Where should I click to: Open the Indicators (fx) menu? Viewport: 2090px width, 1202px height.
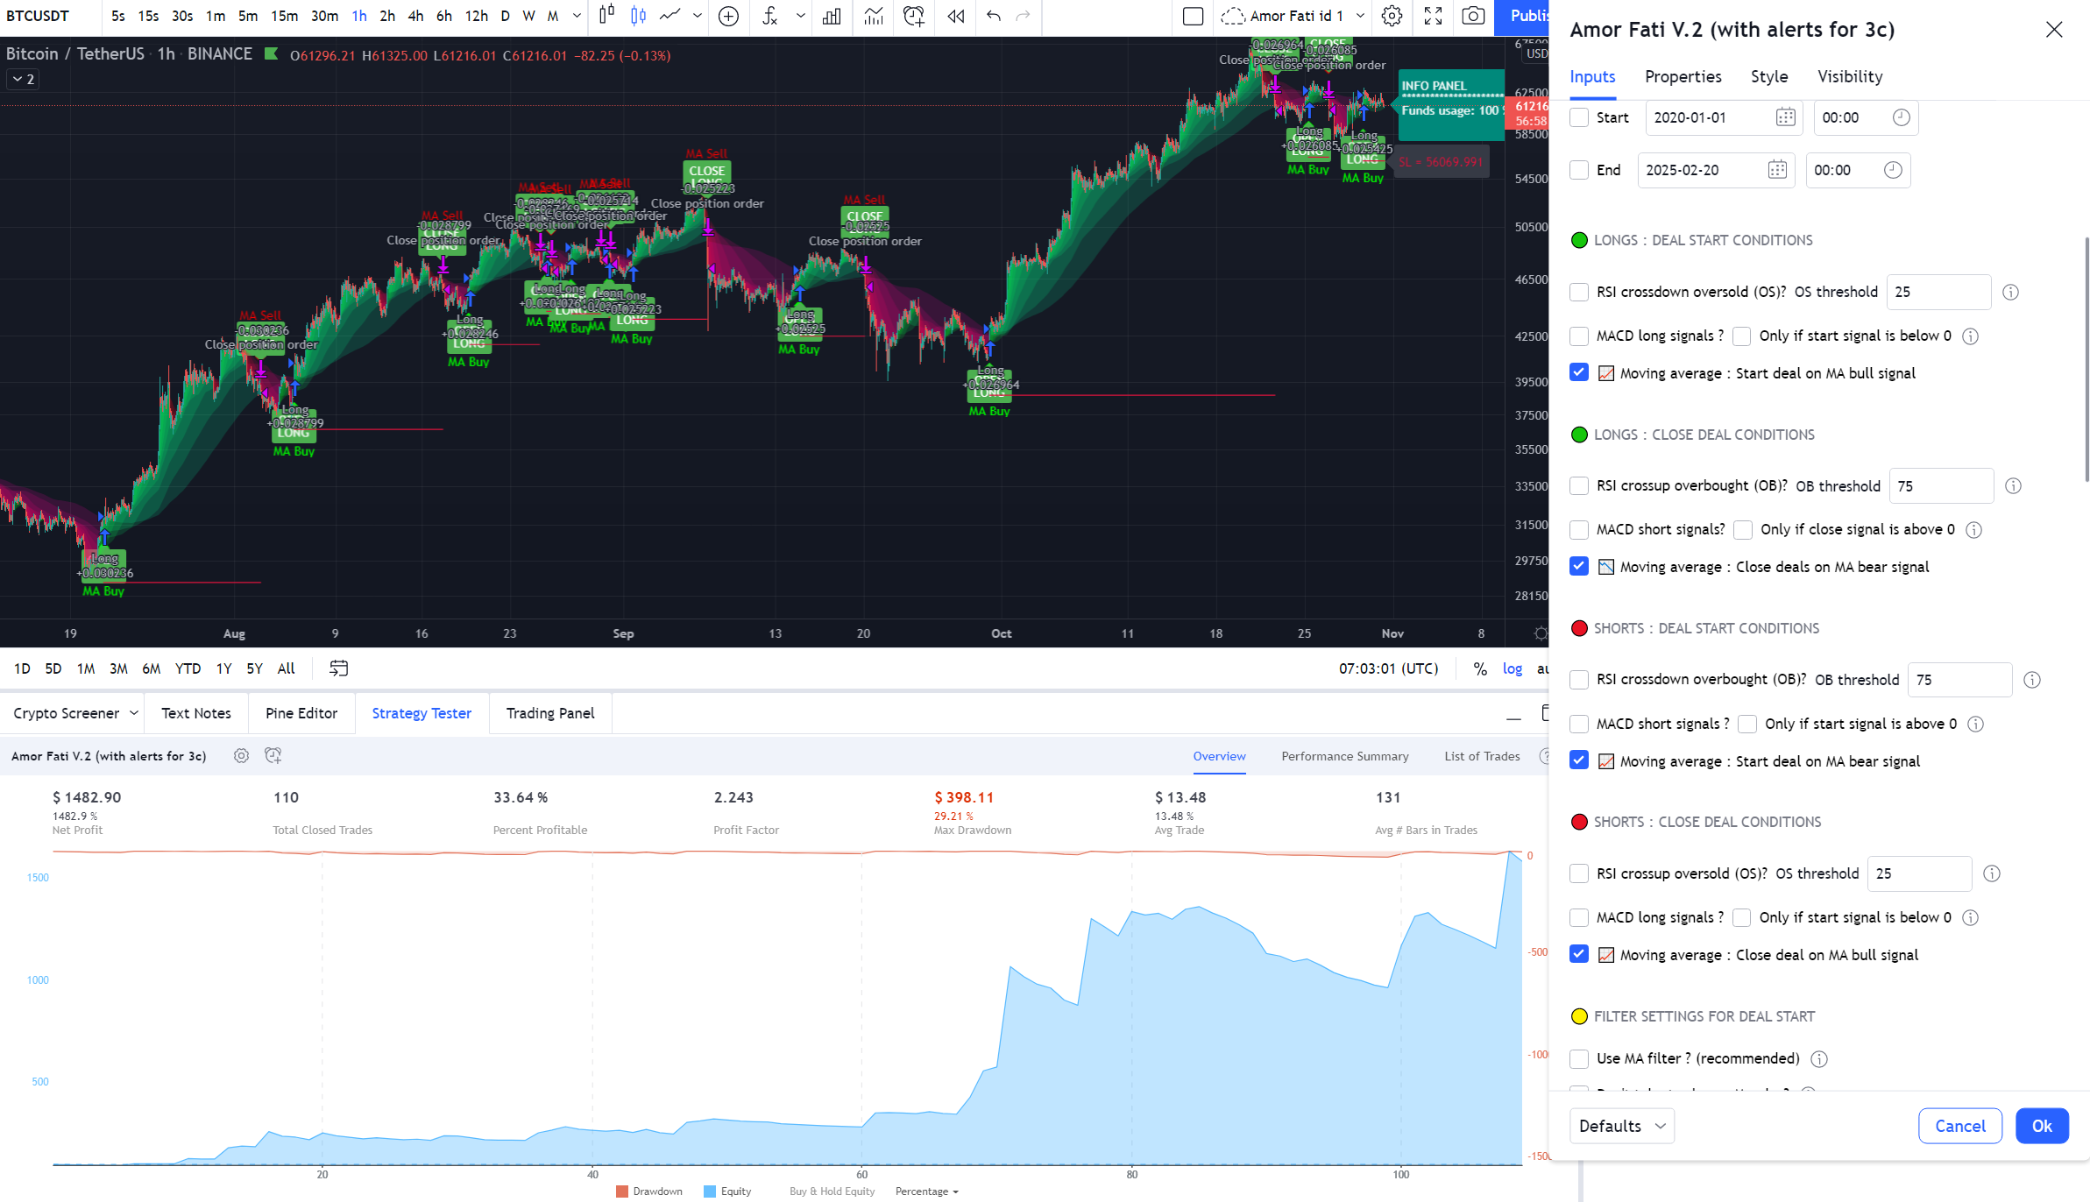click(769, 16)
